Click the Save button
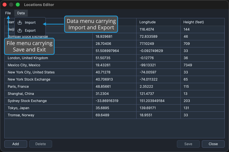Screen dimensions: 229x152 188,144
